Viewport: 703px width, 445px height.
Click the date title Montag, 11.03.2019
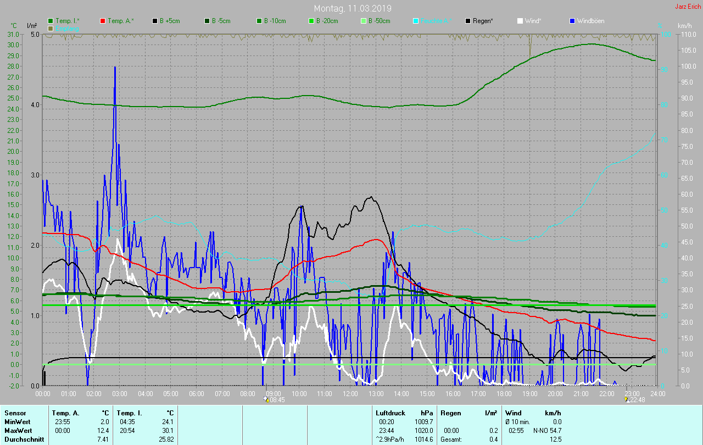353,8
